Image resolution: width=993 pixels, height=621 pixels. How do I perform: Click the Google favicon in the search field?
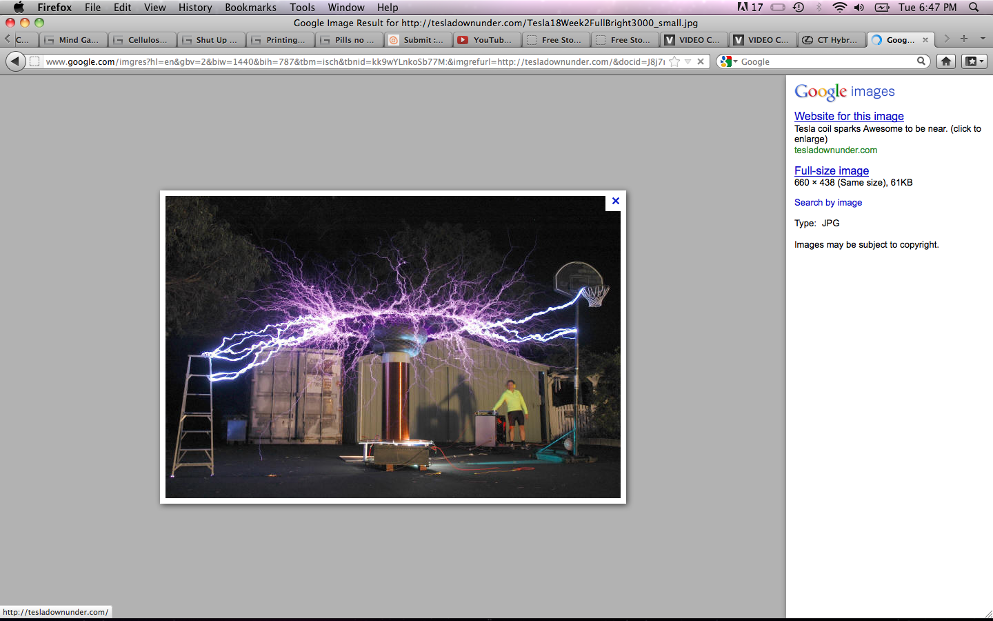(725, 61)
